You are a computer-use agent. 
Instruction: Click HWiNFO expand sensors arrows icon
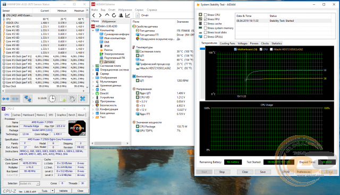[6, 99]
